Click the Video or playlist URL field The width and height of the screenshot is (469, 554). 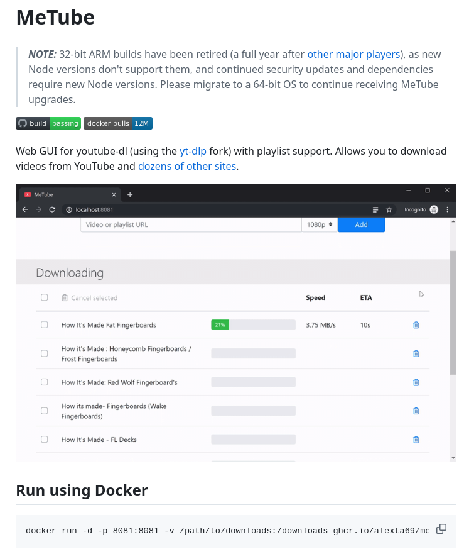tap(191, 224)
